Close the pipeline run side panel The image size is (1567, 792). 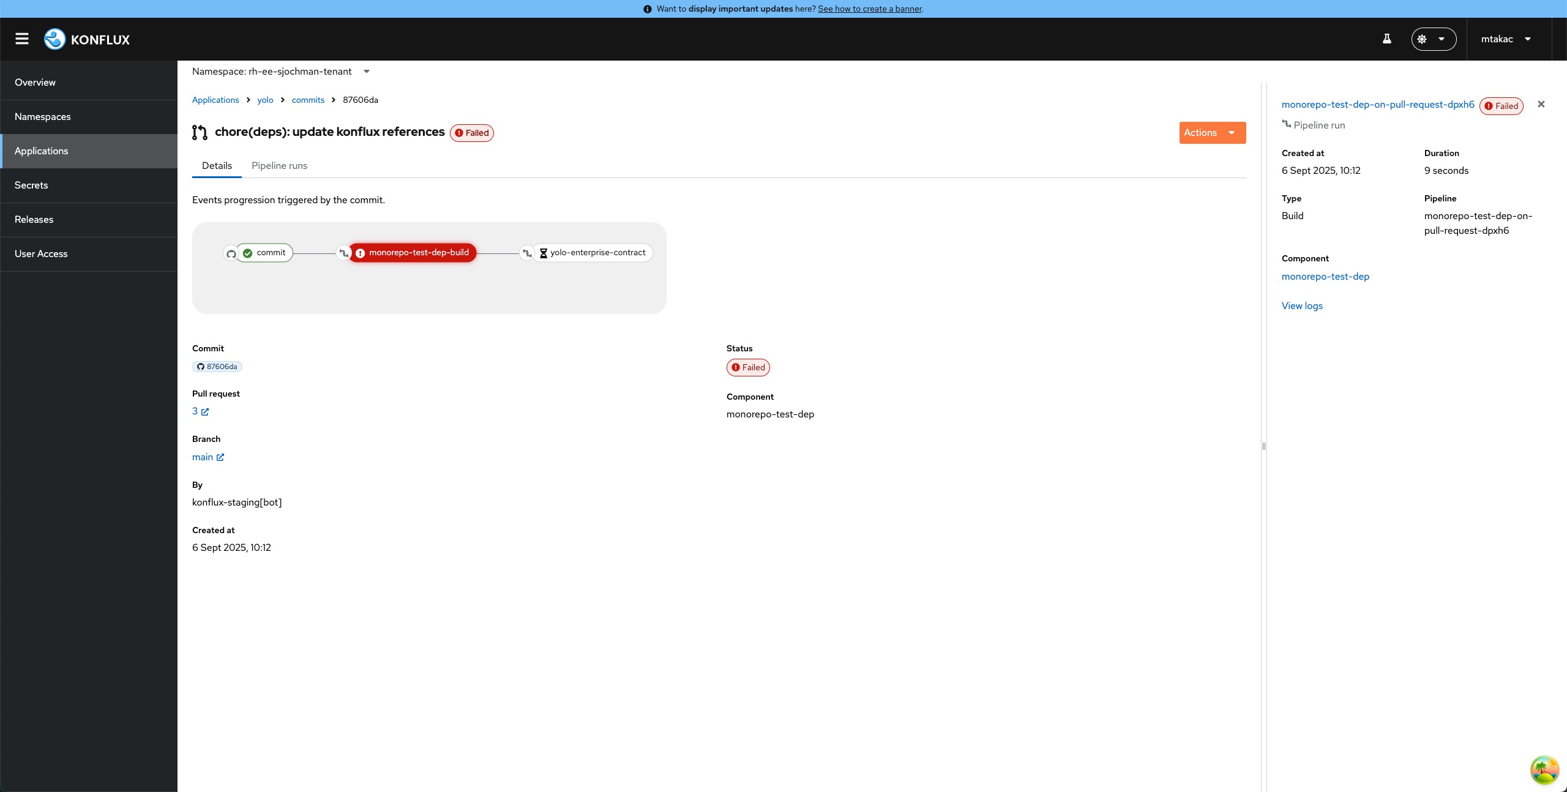click(1541, 105)
